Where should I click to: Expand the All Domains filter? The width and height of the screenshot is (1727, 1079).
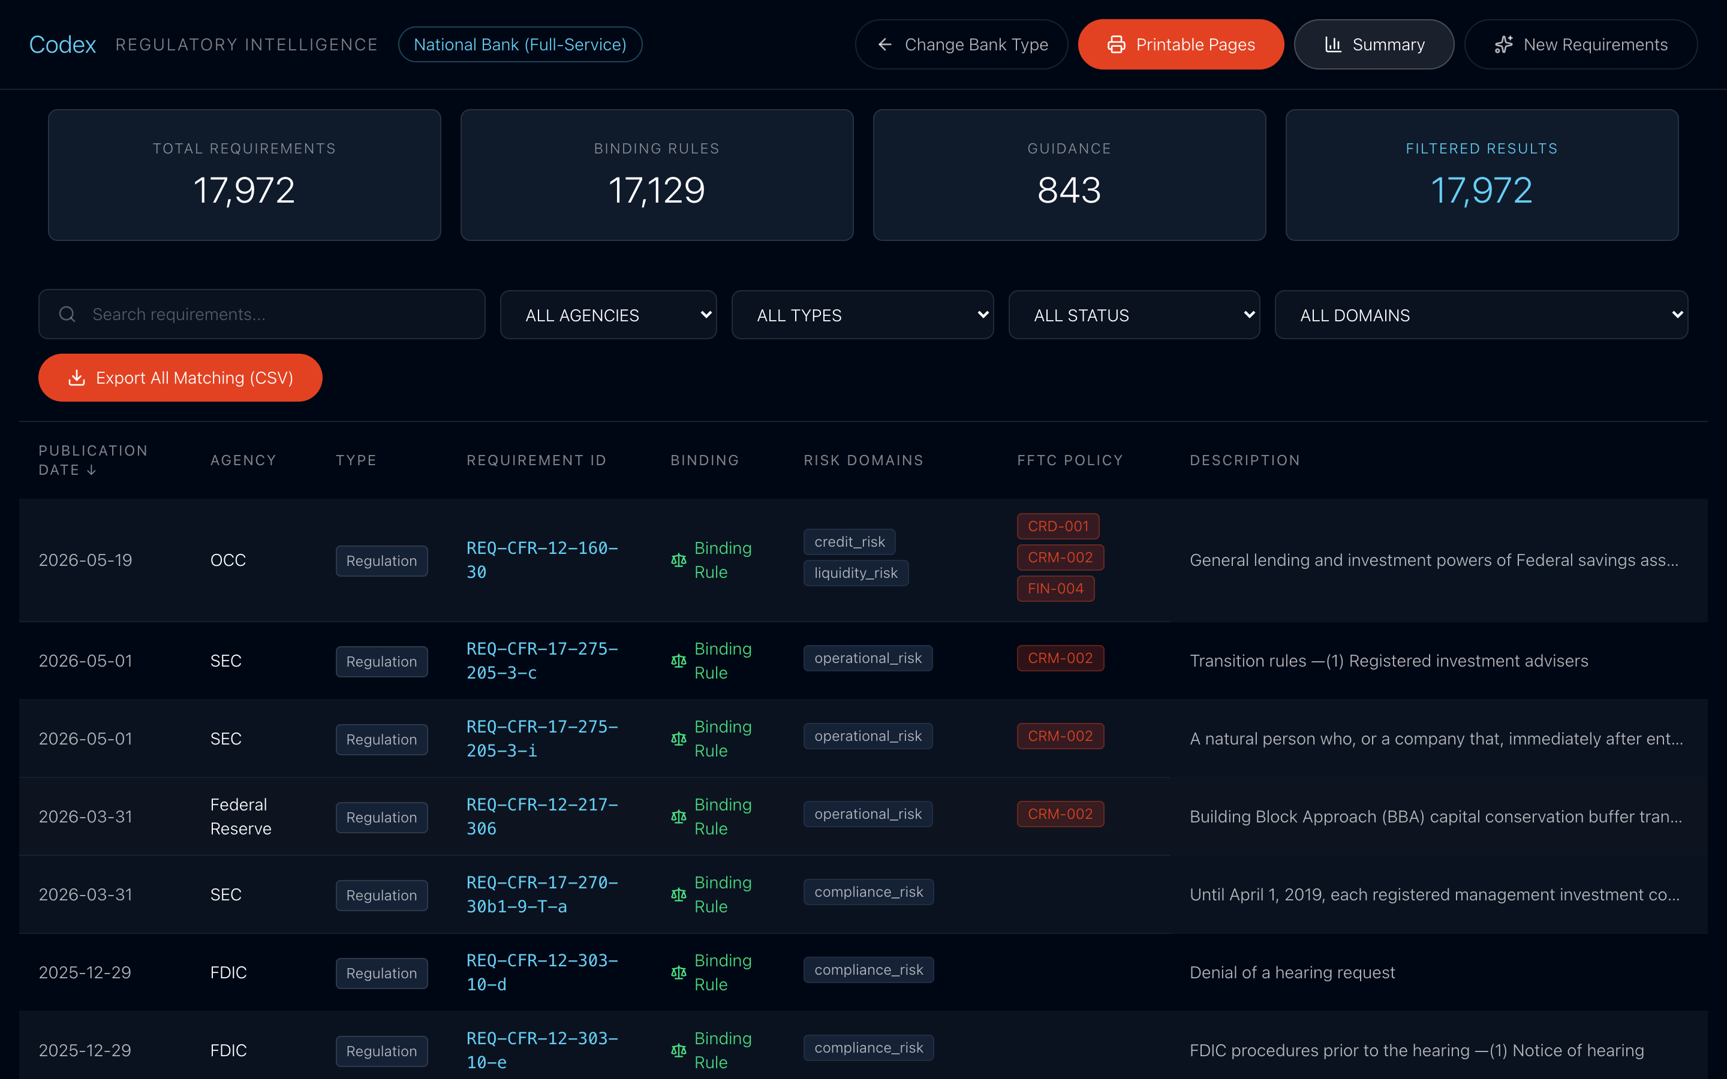point(1481,315)
